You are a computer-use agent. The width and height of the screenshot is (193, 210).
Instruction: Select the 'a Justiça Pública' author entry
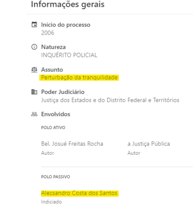149,144
